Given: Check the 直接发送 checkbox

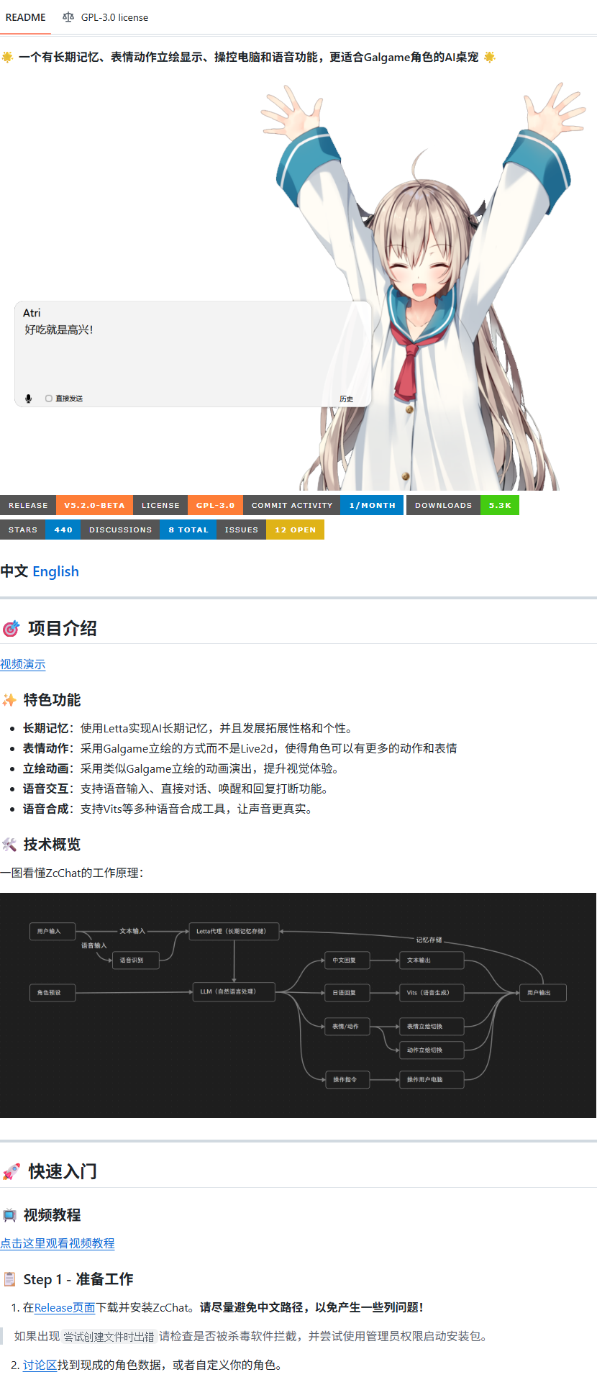Looking at the screenshot, I should click(x=49, y=399).
